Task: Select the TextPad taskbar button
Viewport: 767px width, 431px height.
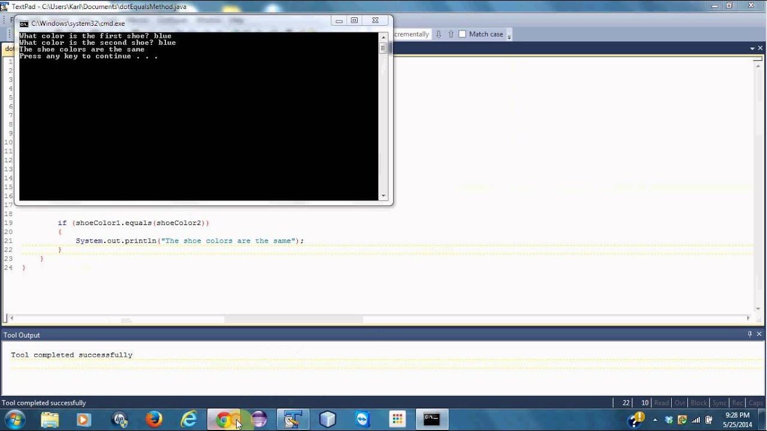Action: pyautogui.click(x=293, y=420)
